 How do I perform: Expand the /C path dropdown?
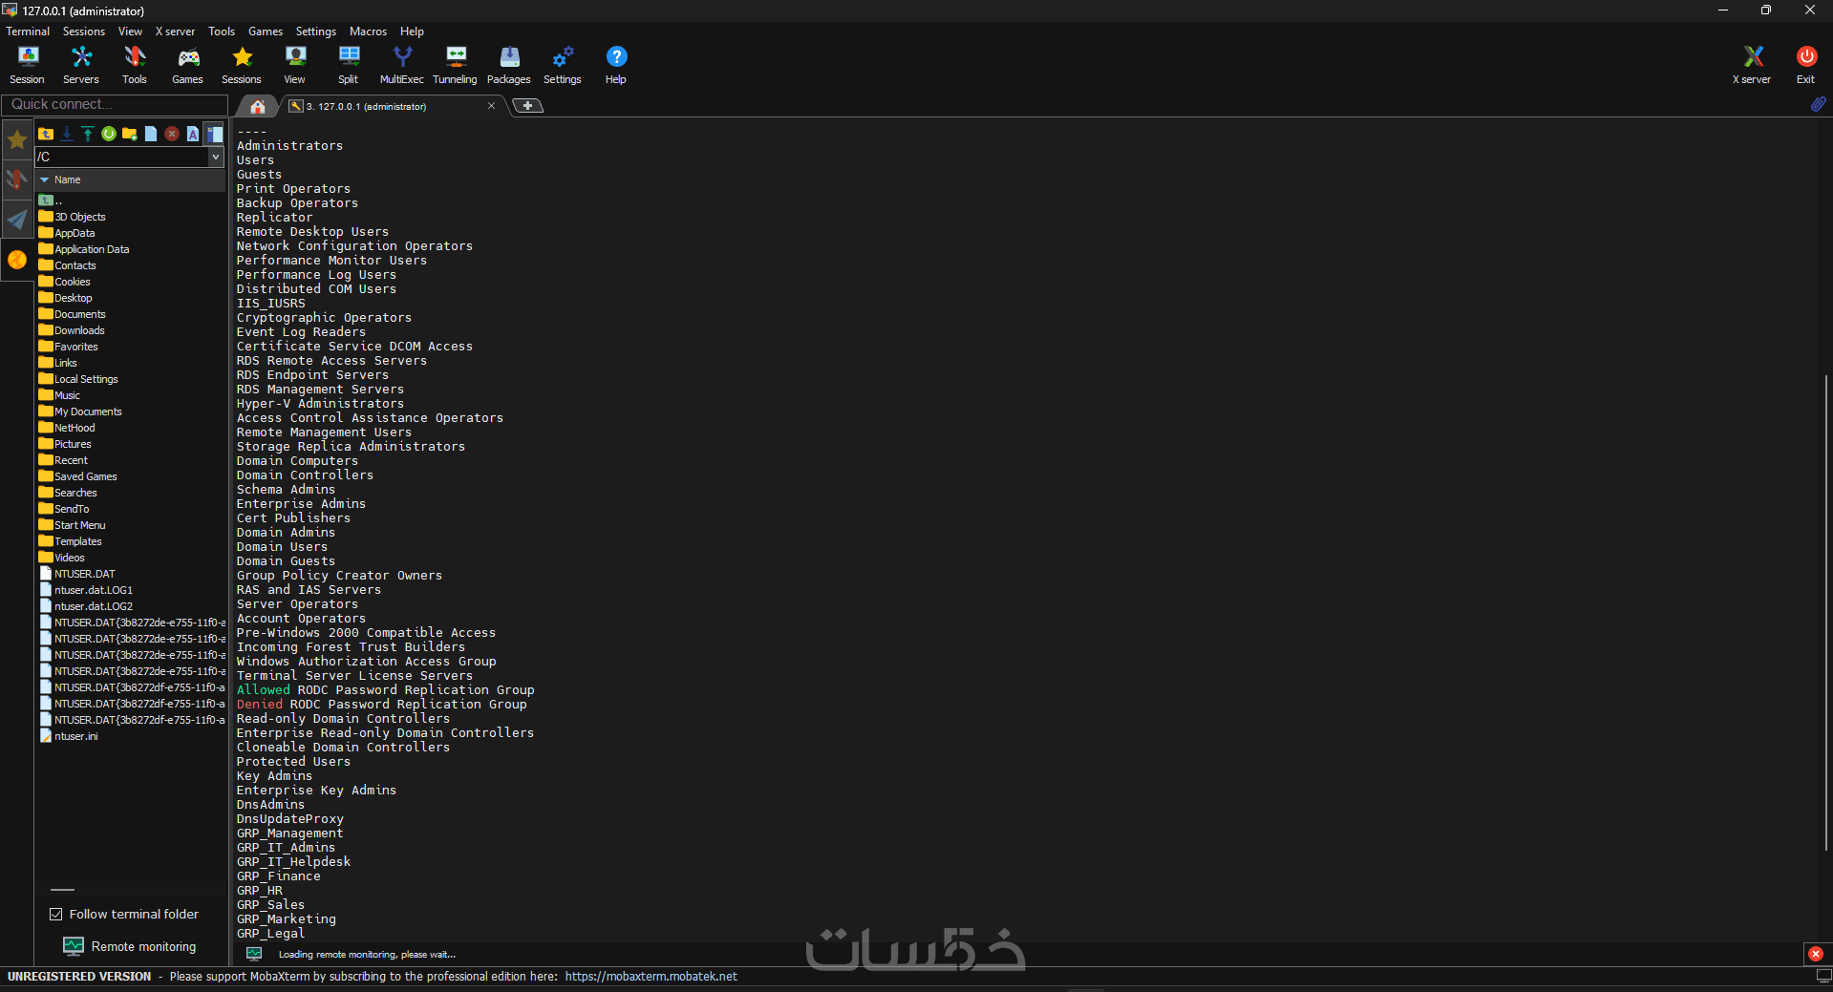[x=216, y=157]
